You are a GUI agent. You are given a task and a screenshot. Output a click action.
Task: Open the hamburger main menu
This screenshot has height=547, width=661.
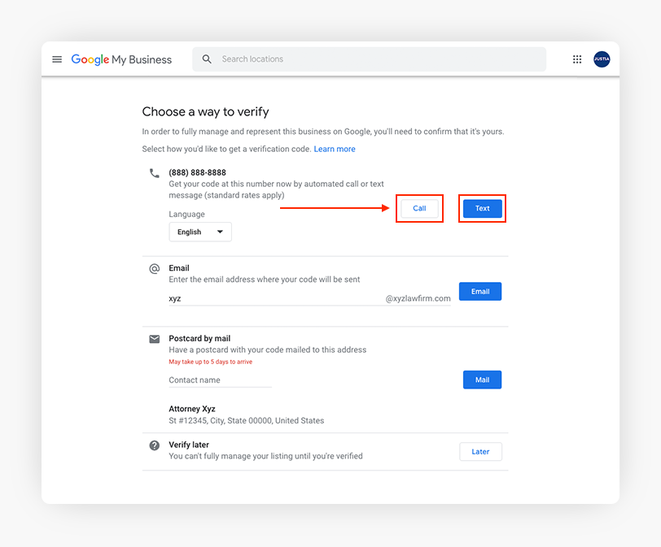(x=57, y=59)
